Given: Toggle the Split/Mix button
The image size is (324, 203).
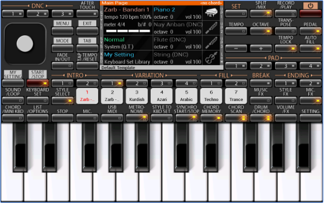Looking at the screenshot, I should coord(261,14).
